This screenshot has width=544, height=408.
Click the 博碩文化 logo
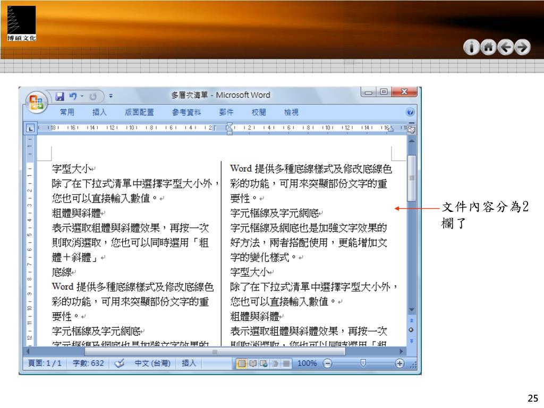tap(21, 23)
